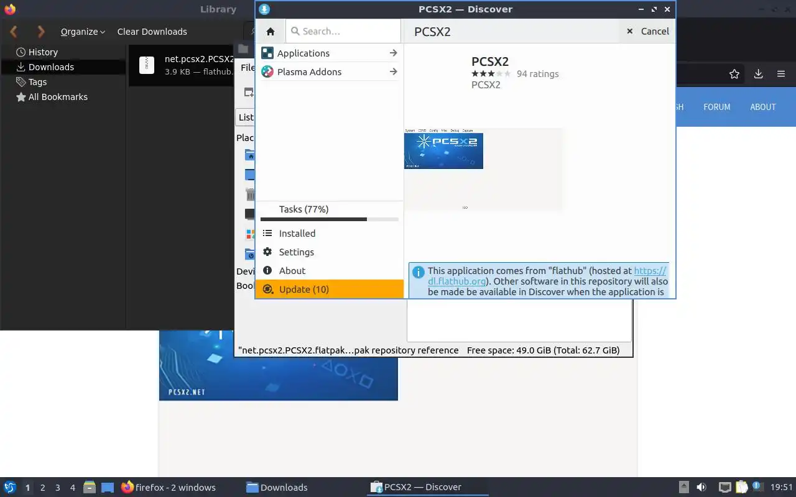
Task: Click the Plasma Addons category icon
Action: point(267,71)
